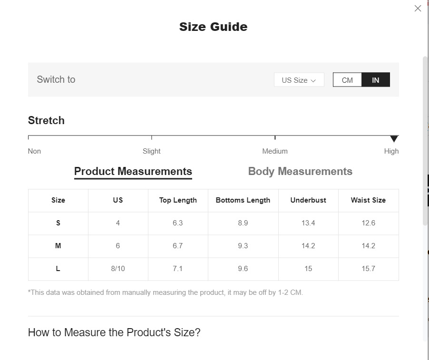Click the US Size dropdown chevron
The width and height of the screenshot is (429, 360).
313,81
